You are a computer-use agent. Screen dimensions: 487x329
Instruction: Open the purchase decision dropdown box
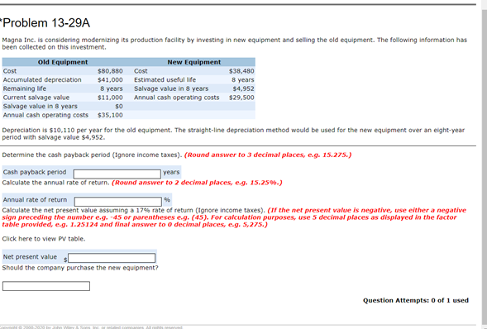click(x=46, y=286)
